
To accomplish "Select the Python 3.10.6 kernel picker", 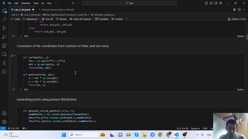I will (237, 19).
